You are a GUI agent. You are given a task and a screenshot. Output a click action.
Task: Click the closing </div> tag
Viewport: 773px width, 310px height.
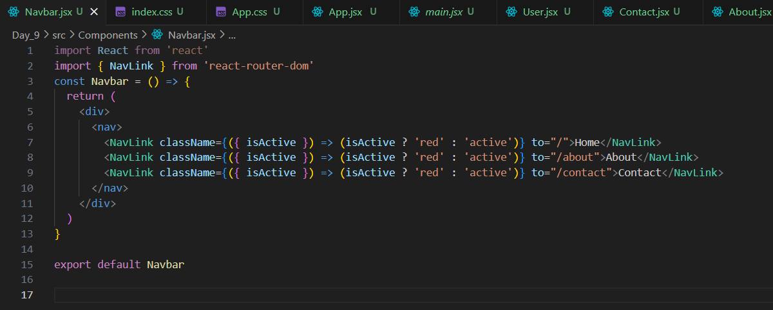[97, 204]
